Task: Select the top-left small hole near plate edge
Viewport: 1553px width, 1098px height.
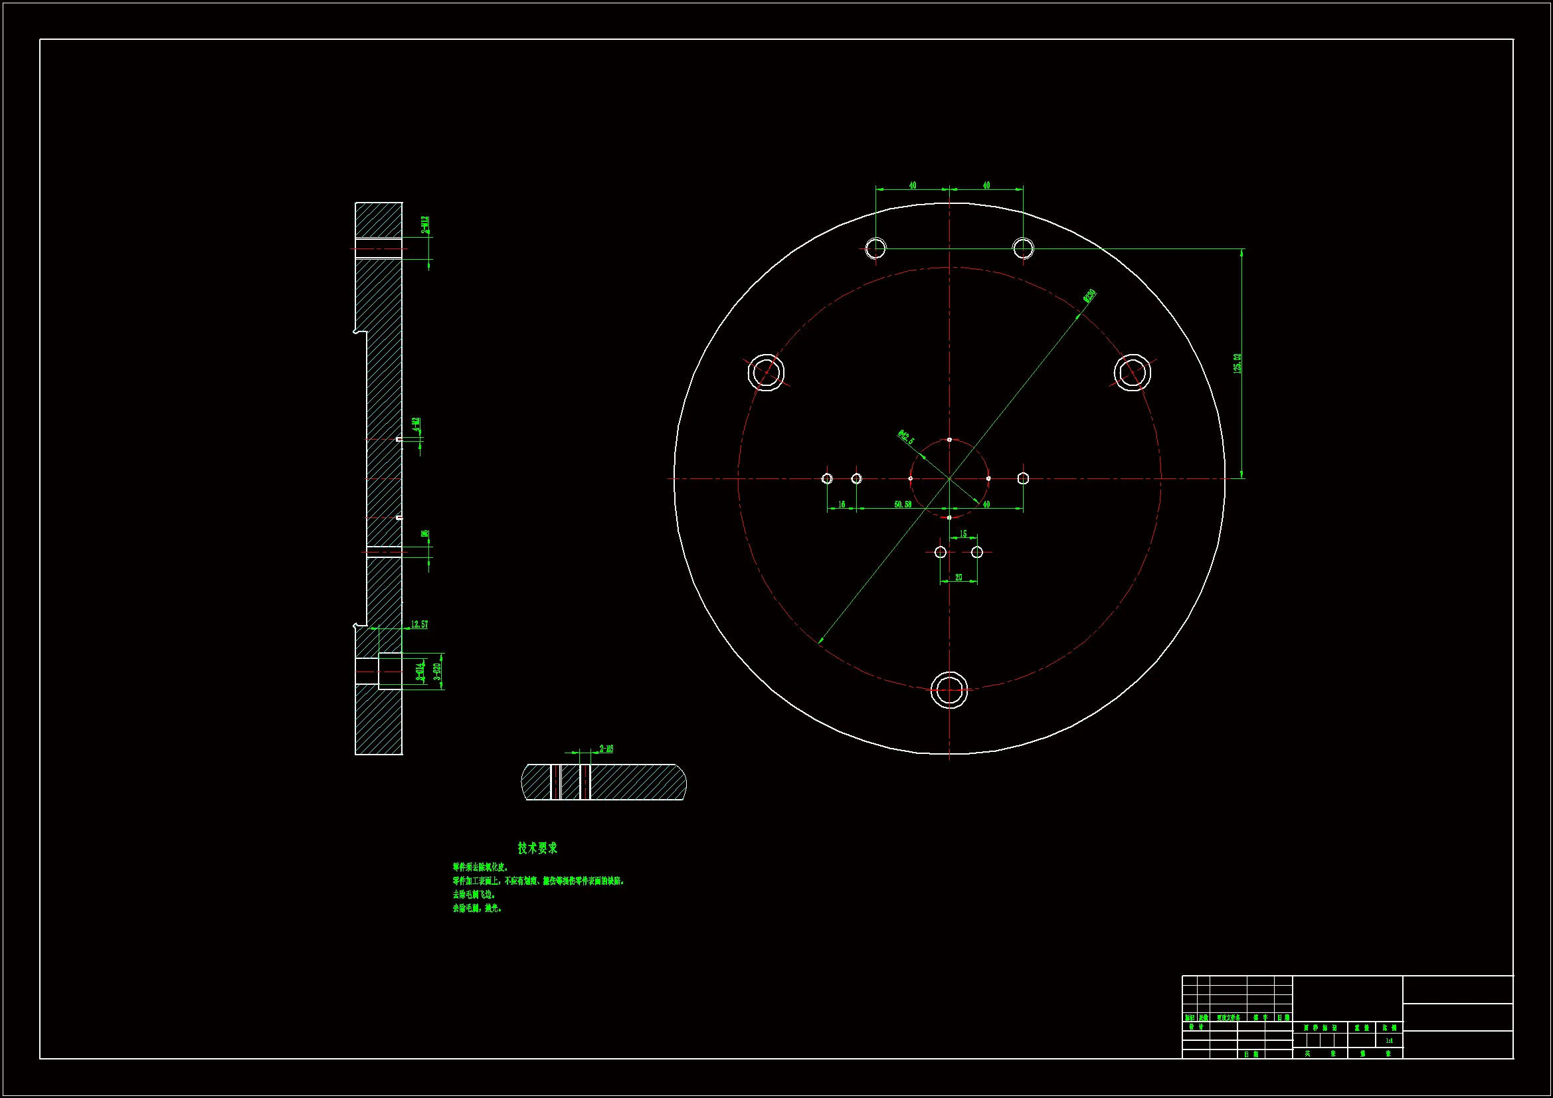Action: [x=875, y=248]
